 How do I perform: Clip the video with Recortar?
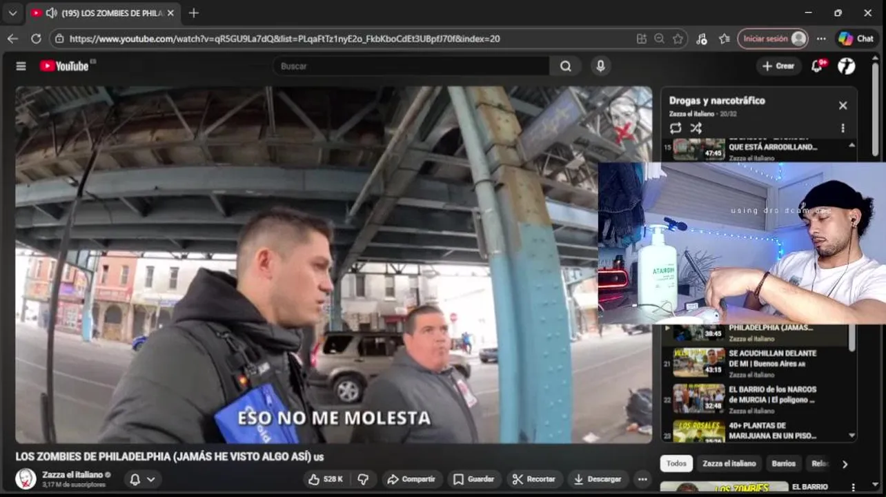coord(535,479)
